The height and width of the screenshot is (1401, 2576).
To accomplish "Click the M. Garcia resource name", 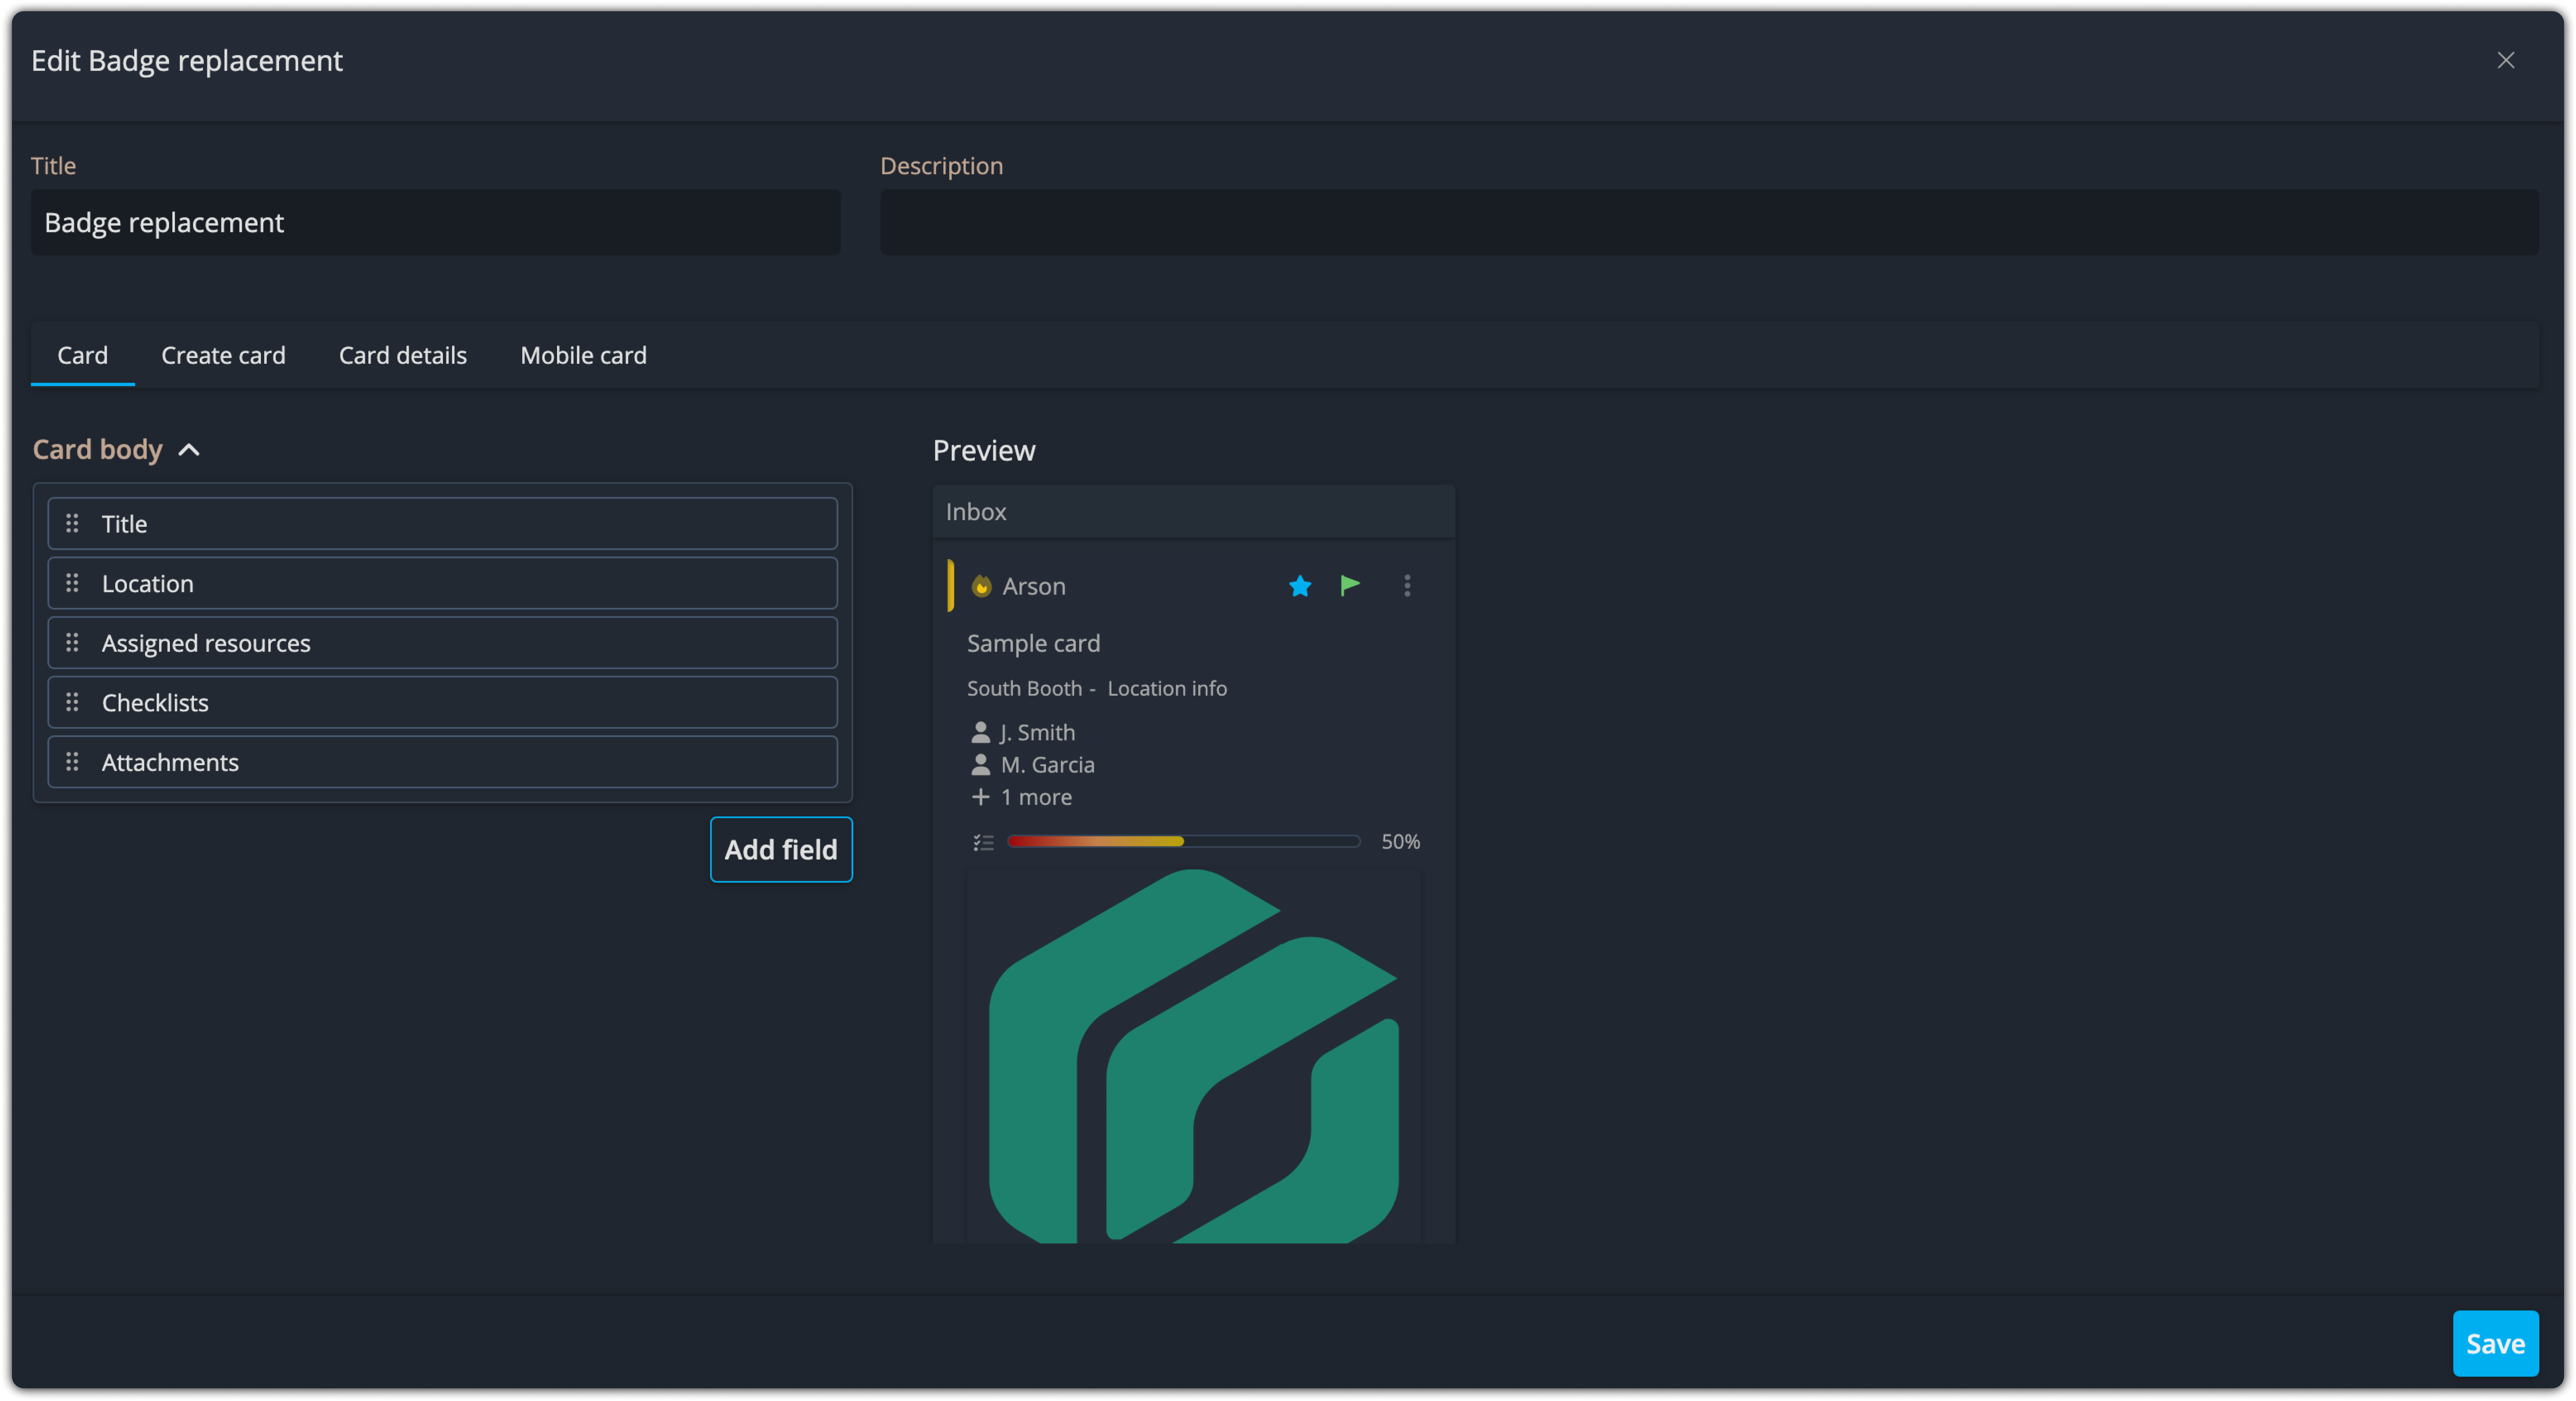I will (x=1048, y=764).
